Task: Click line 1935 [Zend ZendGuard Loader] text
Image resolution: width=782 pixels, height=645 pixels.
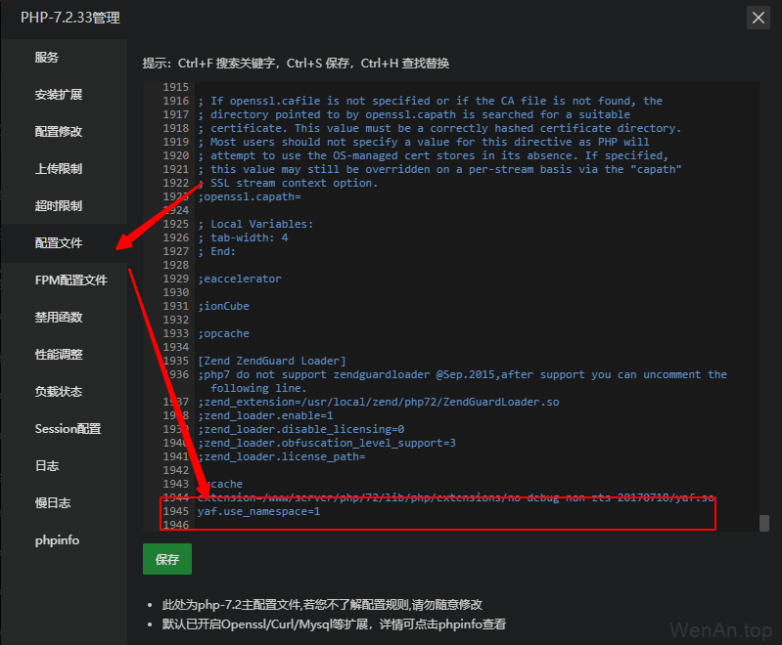Action: [272, 361]
